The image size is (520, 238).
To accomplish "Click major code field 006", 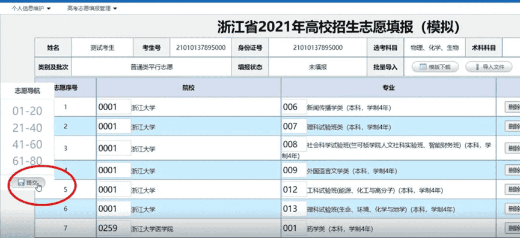I will (294, 107).
